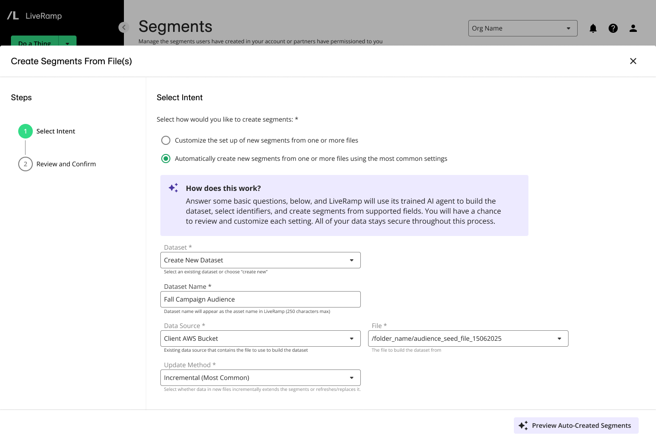
Task: Click the sparkle icon in the info box
Action: click(x=173, y=188)
